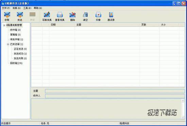Select the 收件箱 inbox folder
The width and height of the screenshot is (187, 126).
coord(15,30)
